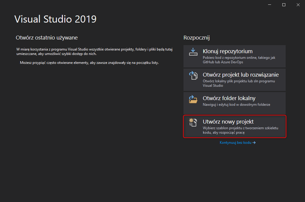The height and width of the screenshot is (202, 305).
Task: Click the open local folder icon
Action: tap(193, 99)
